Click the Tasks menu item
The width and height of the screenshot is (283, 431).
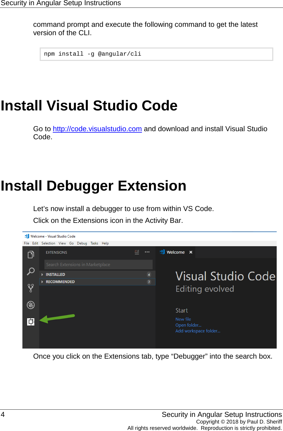pos(94,243)
